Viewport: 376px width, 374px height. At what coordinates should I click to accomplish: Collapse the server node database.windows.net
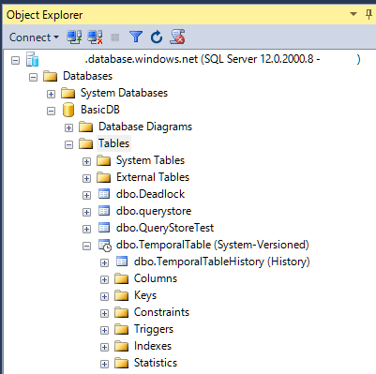(15, 60)
